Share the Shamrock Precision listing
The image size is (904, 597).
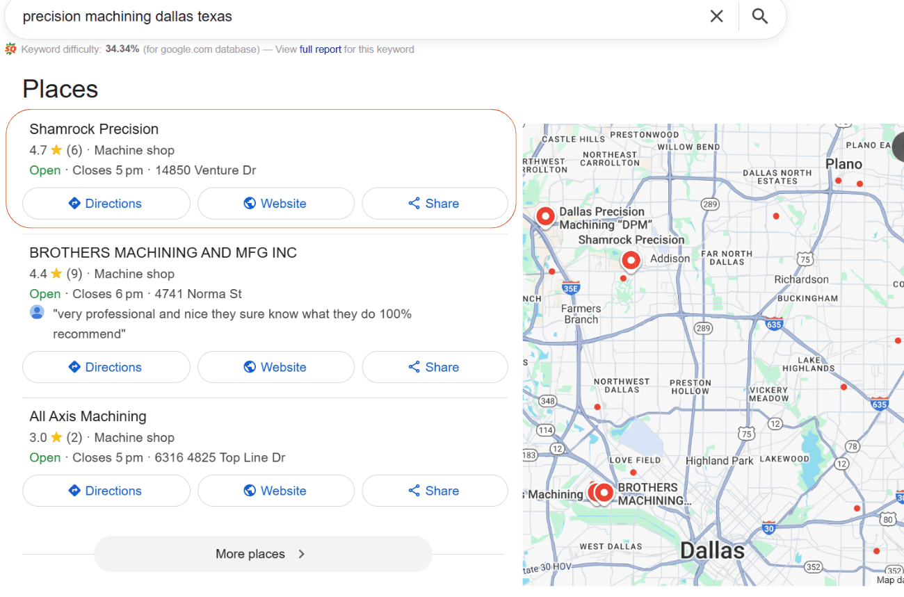coord(435,204)
